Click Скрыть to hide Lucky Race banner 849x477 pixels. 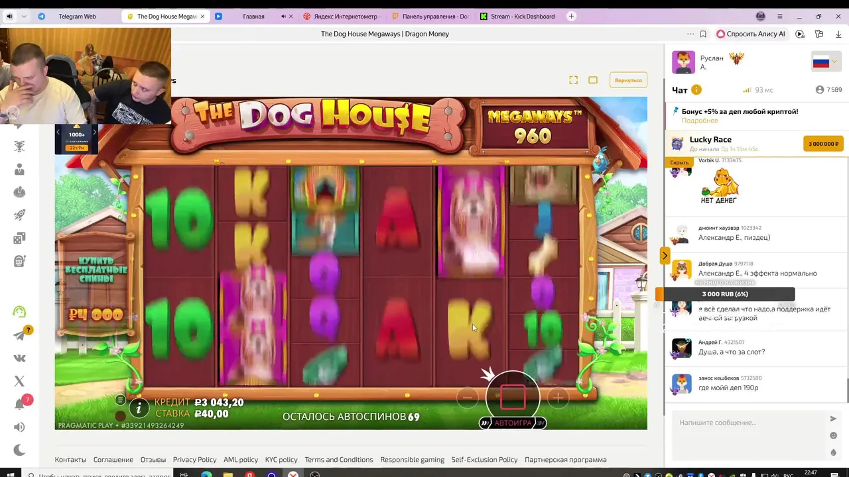coord(679,162)
